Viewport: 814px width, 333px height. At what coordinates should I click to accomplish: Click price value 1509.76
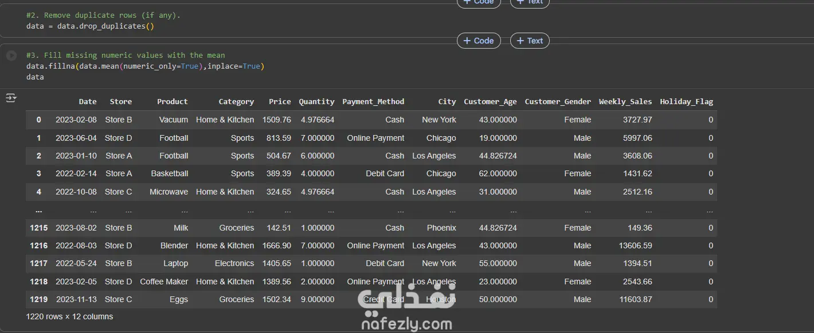tap(276, 120)
